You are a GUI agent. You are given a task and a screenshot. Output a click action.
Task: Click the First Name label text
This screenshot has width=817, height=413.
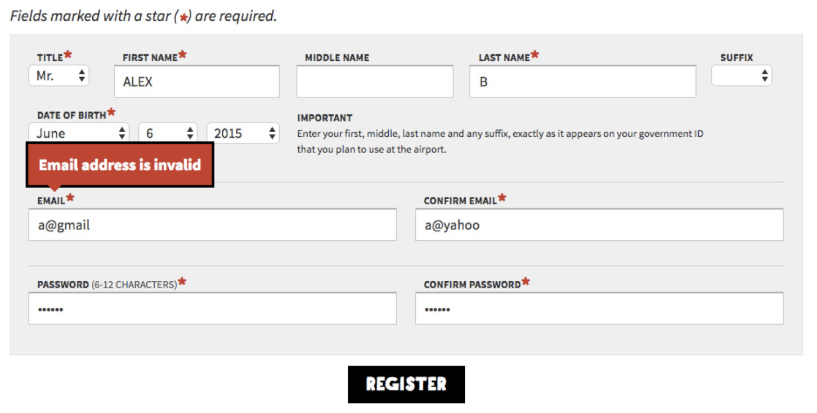click(x=150, y=57)
